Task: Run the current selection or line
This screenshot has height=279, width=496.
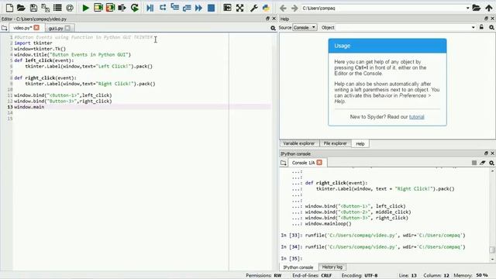Action: click(122, 8)
